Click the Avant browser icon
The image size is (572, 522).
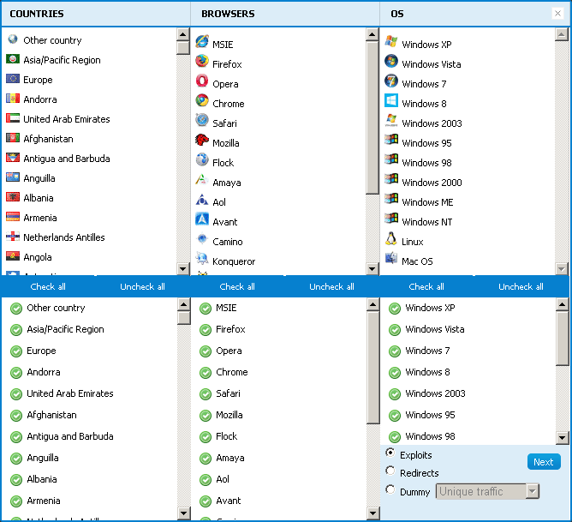pyautogui.click(x=202, y=219)
